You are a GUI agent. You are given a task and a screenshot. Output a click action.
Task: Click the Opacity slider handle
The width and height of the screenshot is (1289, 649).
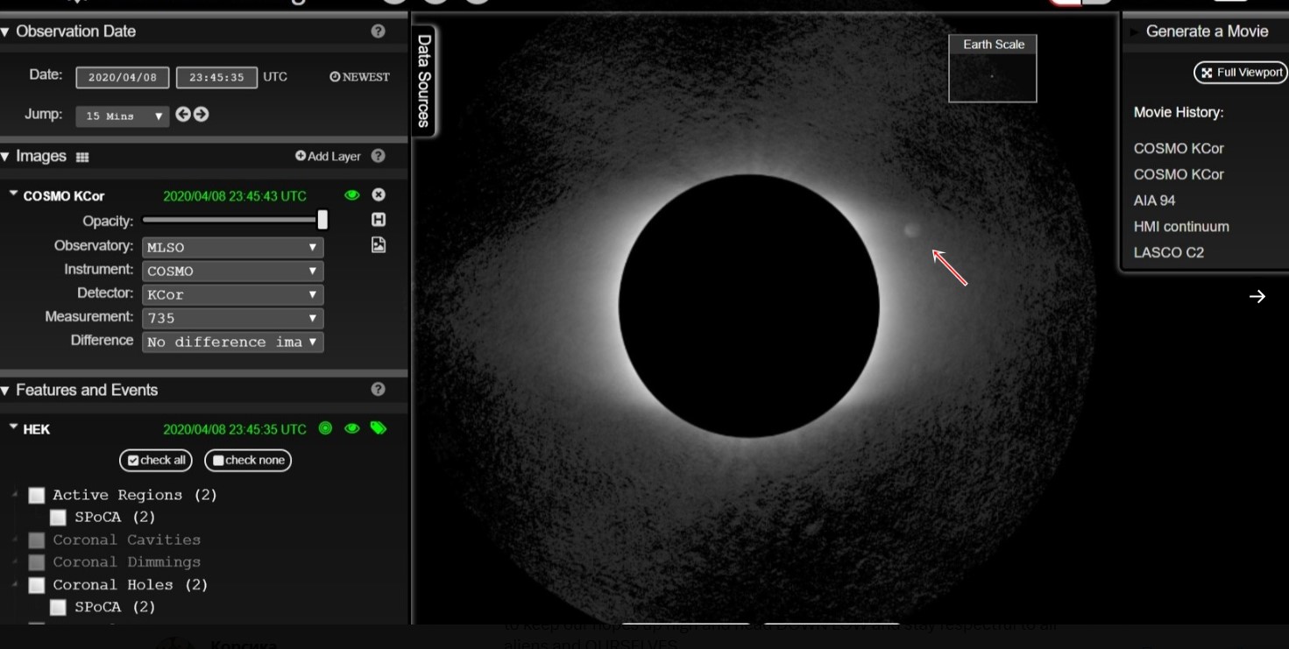(322, 220)
